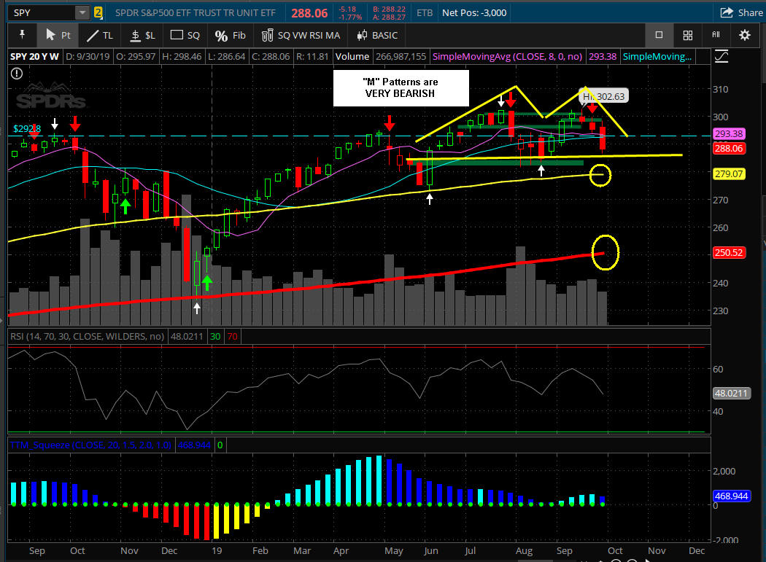Toggle the All view mode button
This screenshot has height=562, width=766.
716,35
